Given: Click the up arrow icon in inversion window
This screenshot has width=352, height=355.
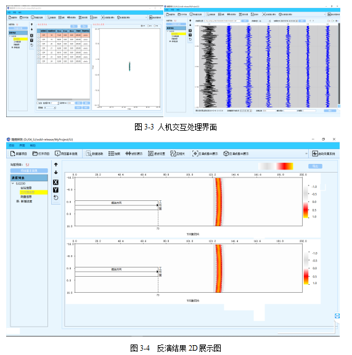Looking at the screenshot, I should (x=56, y=165).
